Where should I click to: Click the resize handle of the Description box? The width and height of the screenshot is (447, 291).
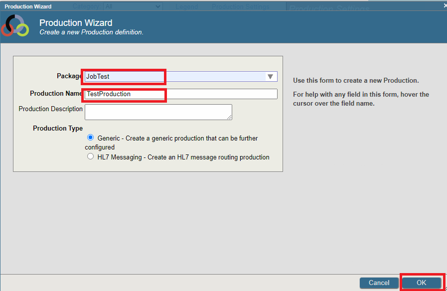(230, 118)
